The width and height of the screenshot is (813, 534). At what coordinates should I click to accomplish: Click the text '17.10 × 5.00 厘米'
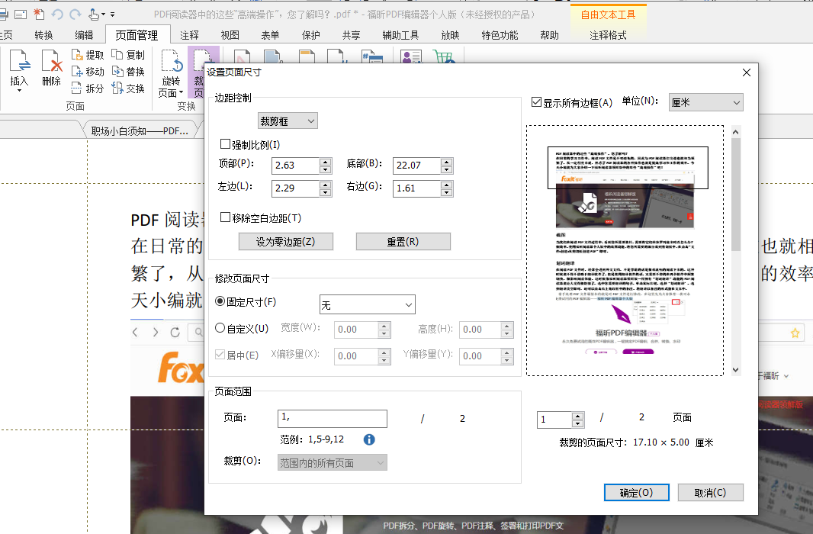coord(673,442)
